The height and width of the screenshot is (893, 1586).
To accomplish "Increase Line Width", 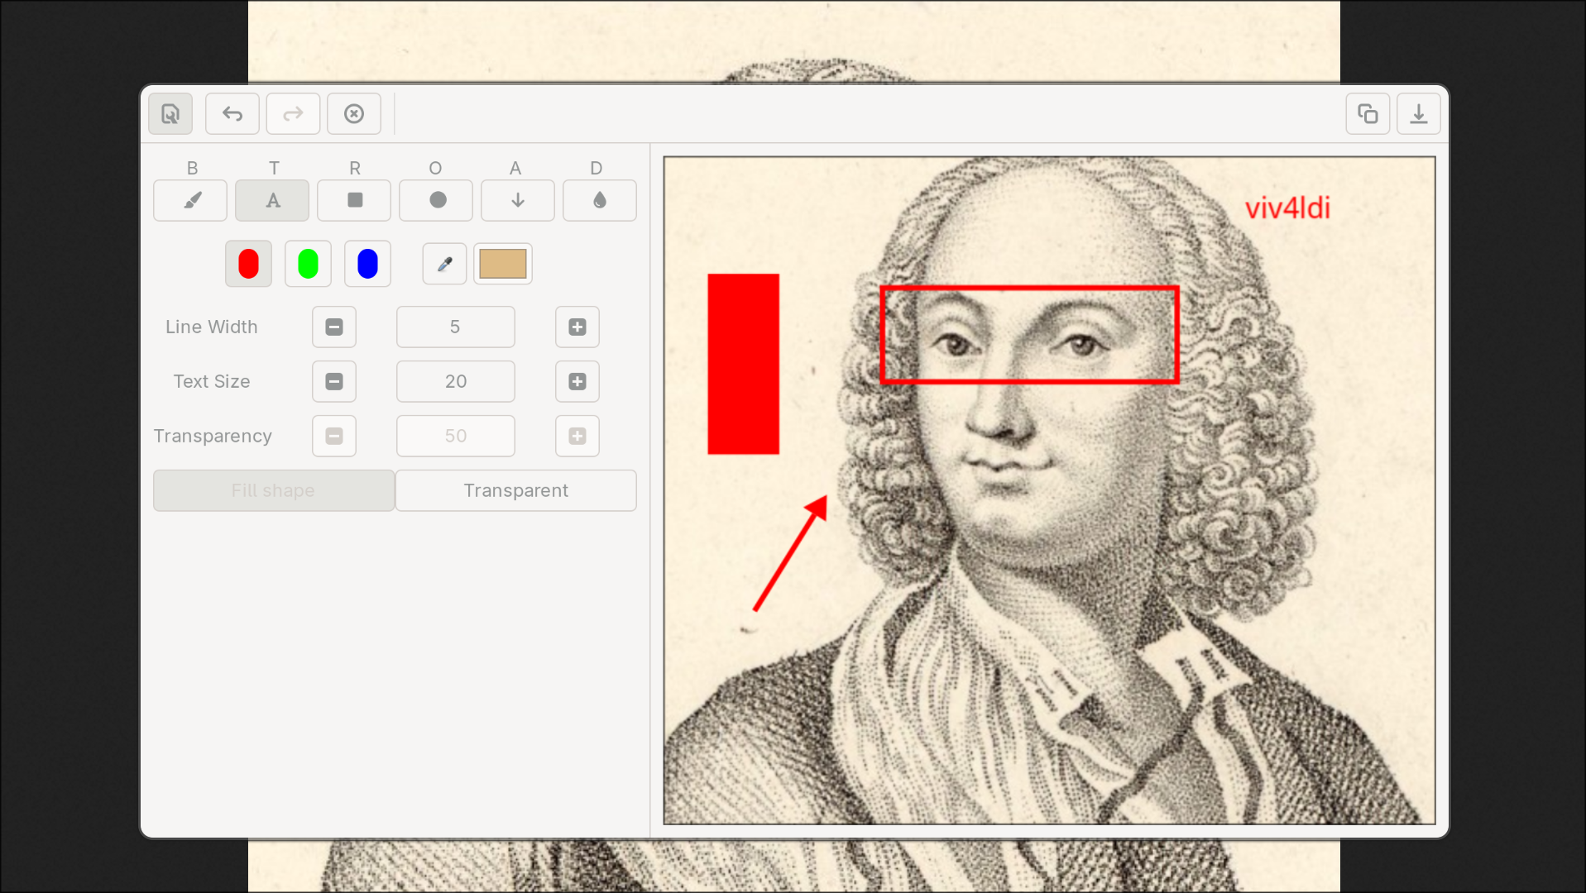I will (577, 327).
